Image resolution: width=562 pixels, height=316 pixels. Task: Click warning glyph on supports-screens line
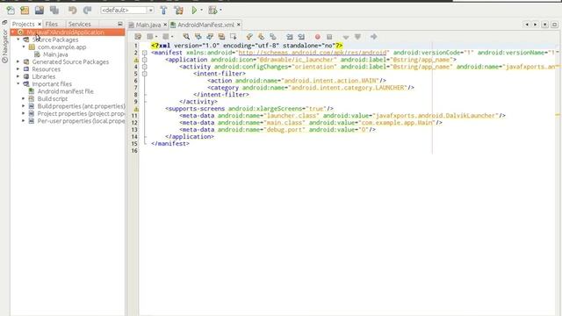[136, 109]
